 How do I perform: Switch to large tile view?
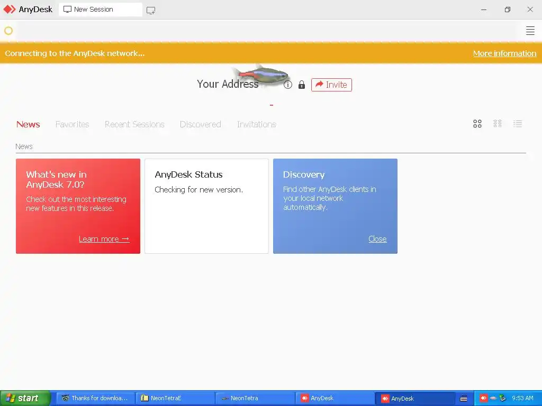point(477,124)
